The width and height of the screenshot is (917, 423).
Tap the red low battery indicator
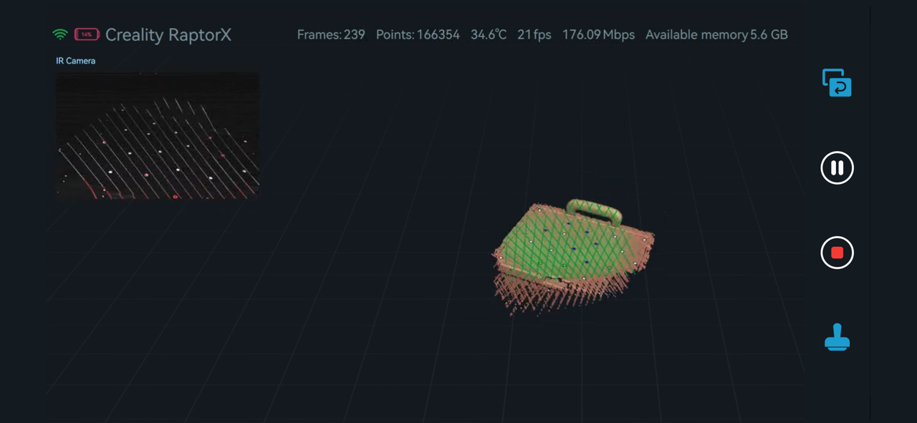pyautogui.click(x=87, y=34)
